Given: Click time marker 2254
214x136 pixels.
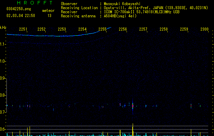Looking at the screenshot, I should tap(82, 29).
